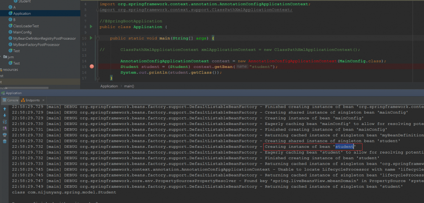Viewport: 424px width, 203px height.
Task: Switch to the Console tab
Action: coord(10,100)
